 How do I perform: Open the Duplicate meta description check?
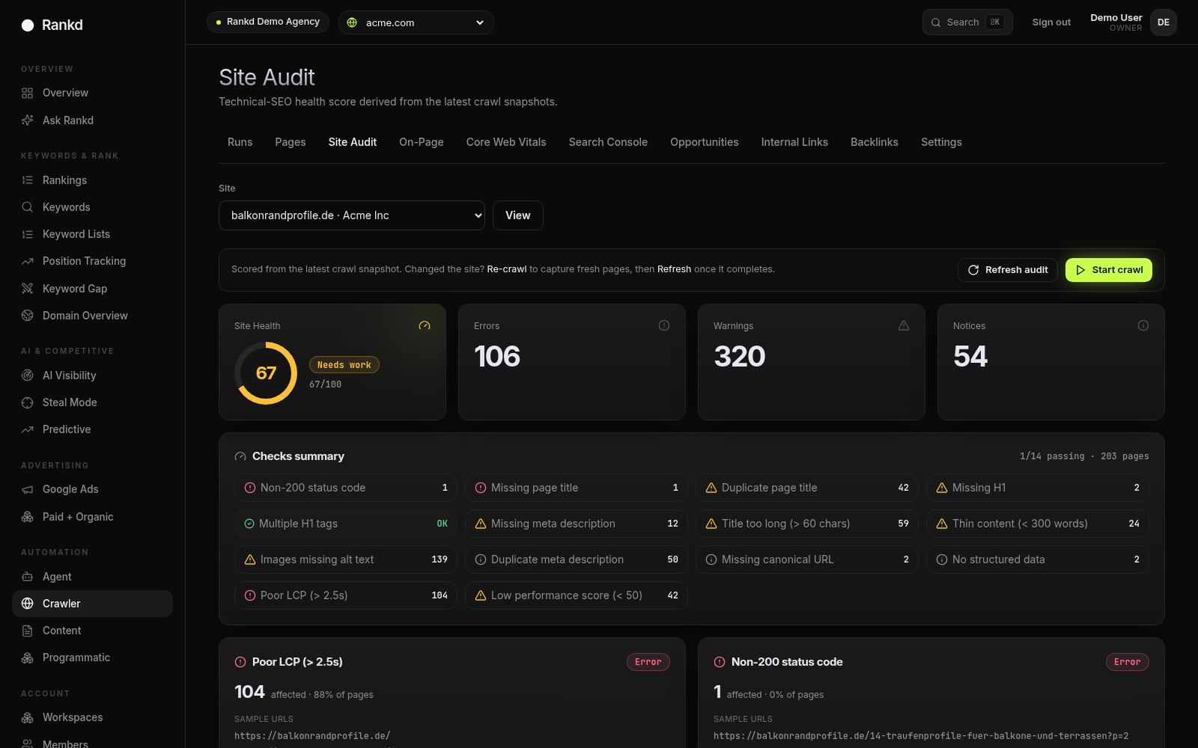(x=577, y=560)
